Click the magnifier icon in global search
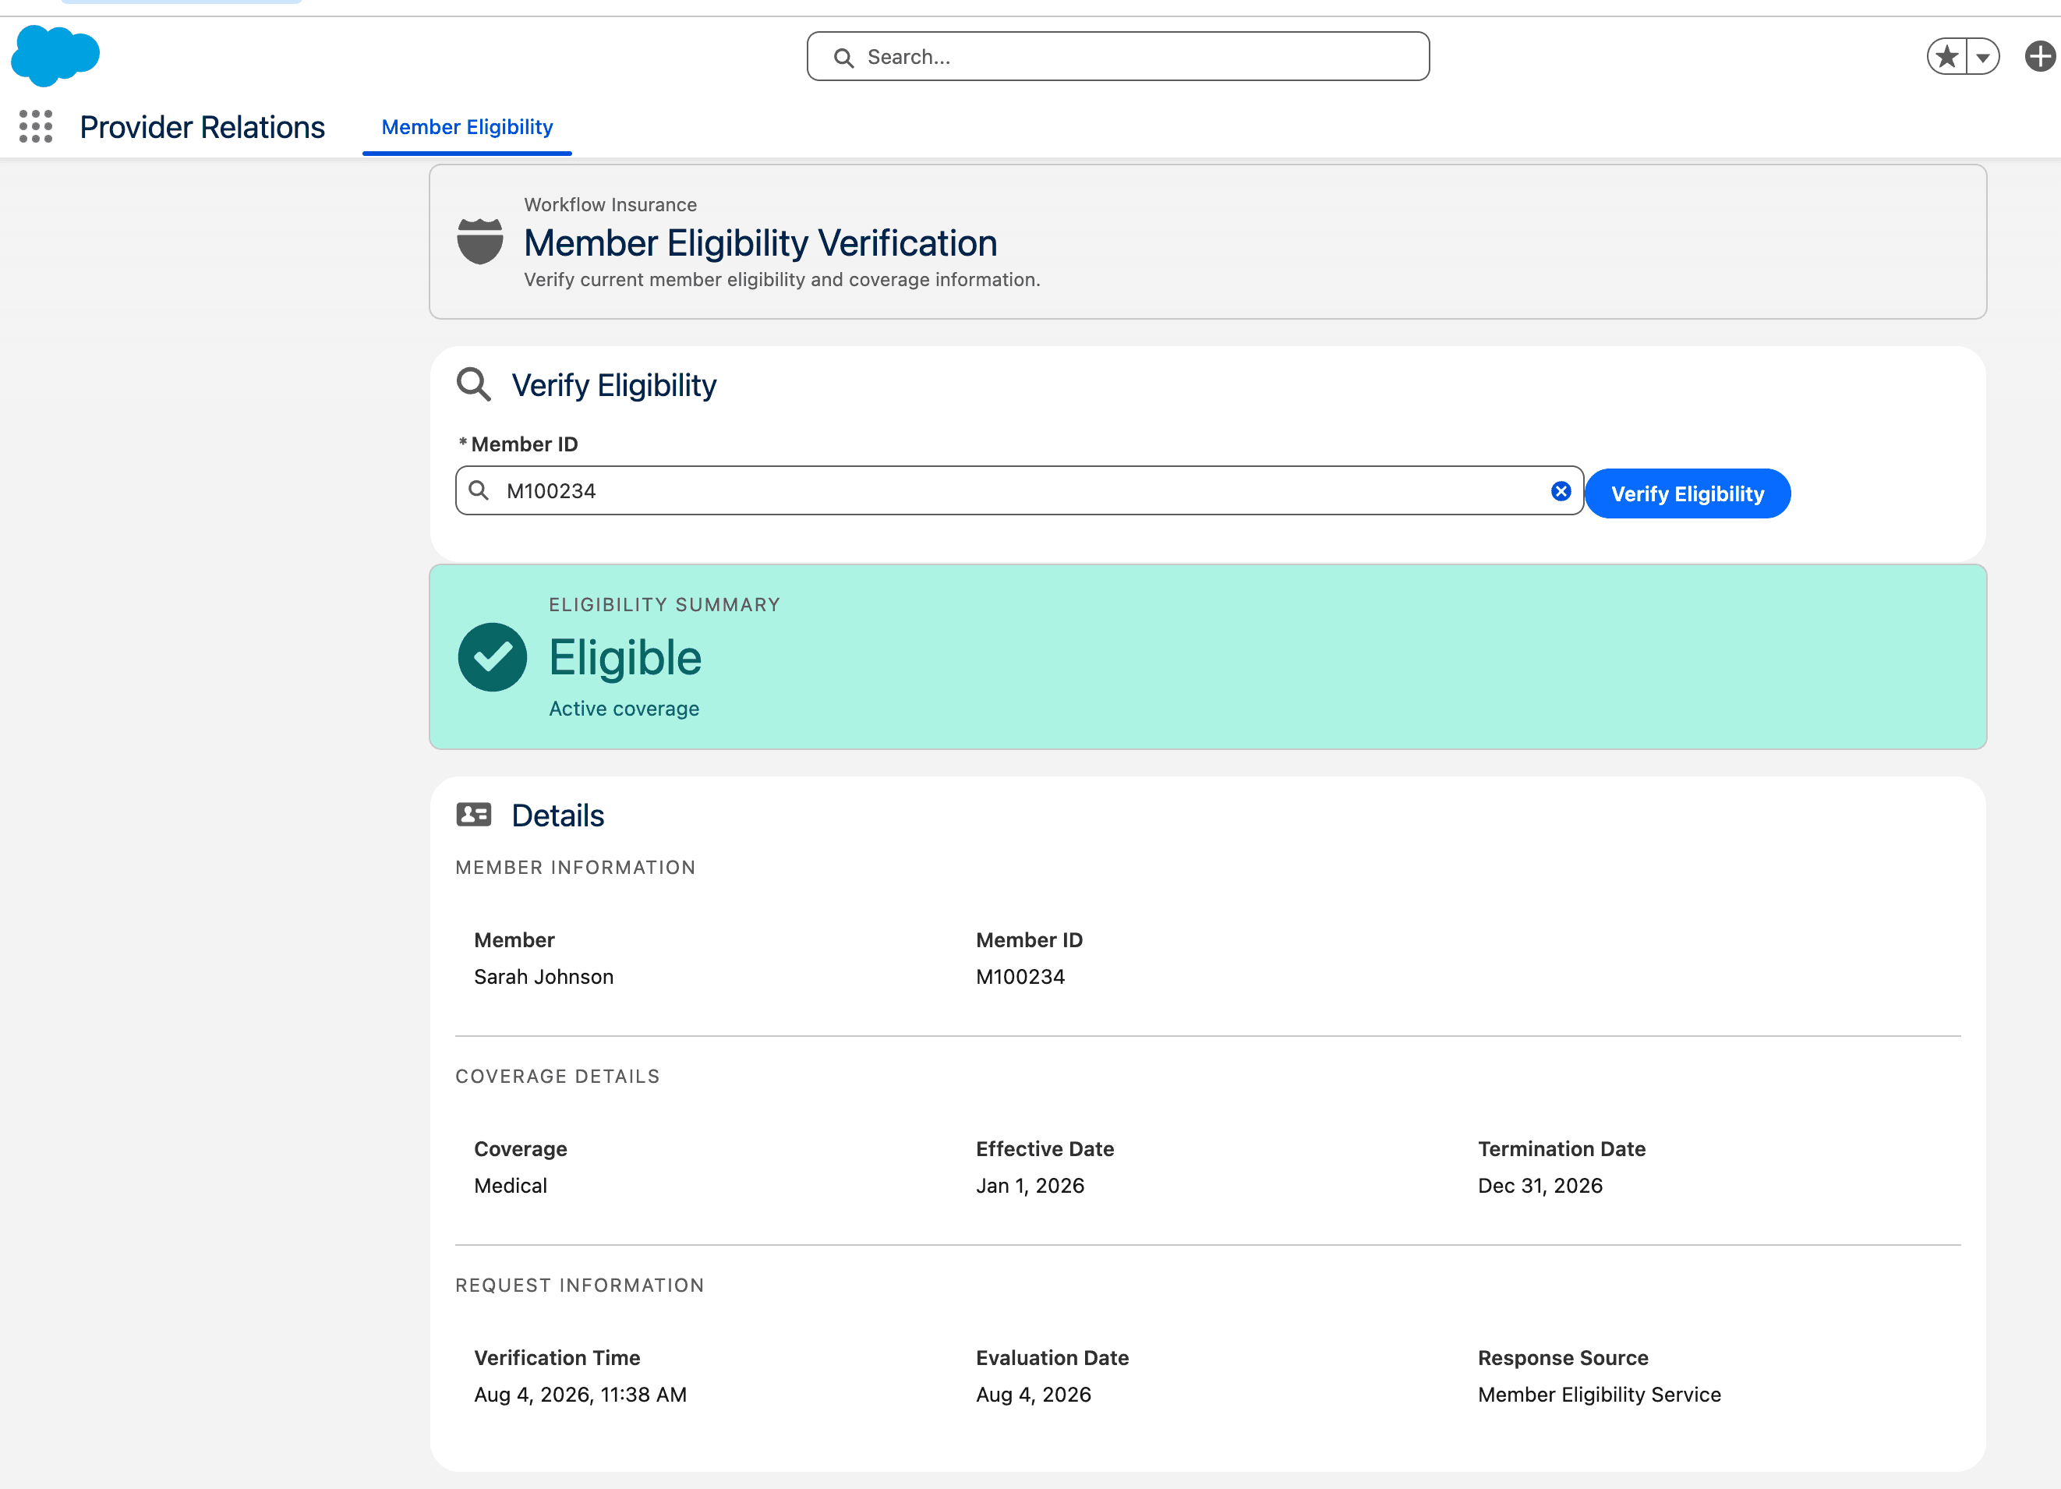 point(843,57)
